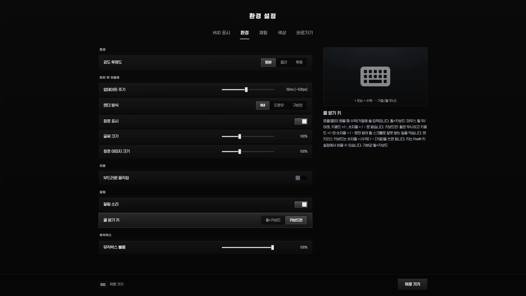Open the HUD 표시 tab
This screenshot has height=296, width=526.
click(221, 33)
